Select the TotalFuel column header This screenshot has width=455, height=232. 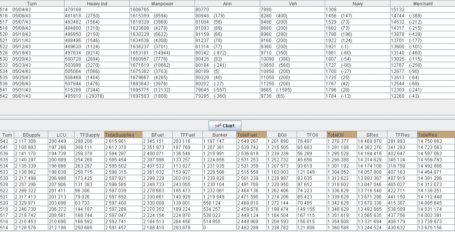[251, 135]
